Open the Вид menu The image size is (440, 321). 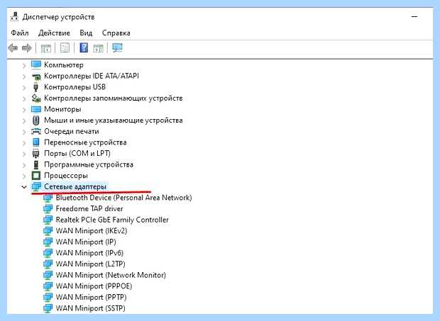(x=86, y=33)
